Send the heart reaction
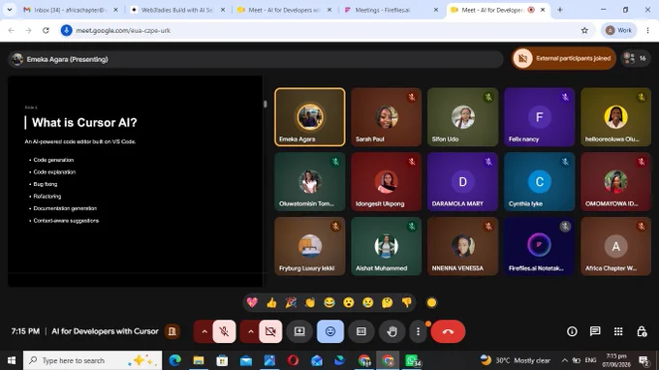This screenshot has height=370, width=659. pyautogui.click(x=252, y=302)
